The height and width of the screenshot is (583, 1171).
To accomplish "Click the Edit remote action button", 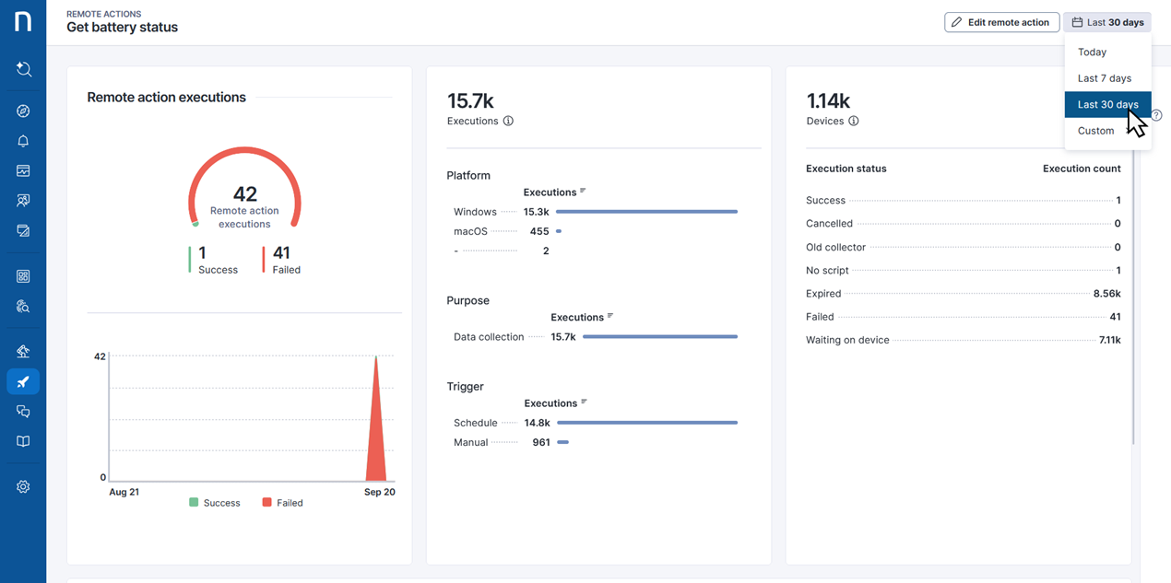I will (1001, 22).
